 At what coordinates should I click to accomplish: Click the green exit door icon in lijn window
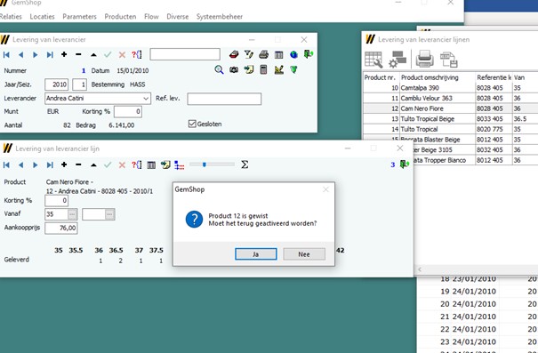[x=405, y=164]
